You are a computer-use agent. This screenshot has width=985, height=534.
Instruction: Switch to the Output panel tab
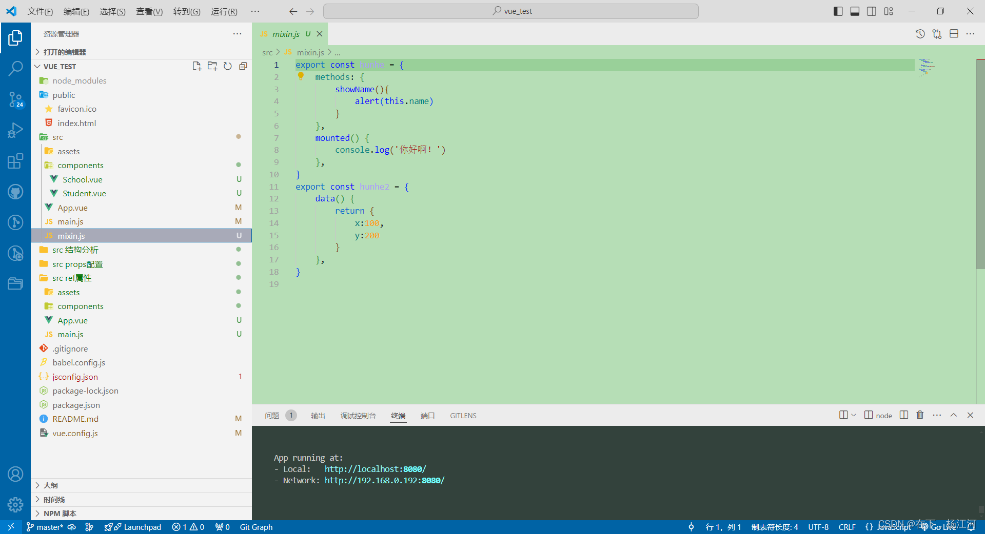point(318,416)
